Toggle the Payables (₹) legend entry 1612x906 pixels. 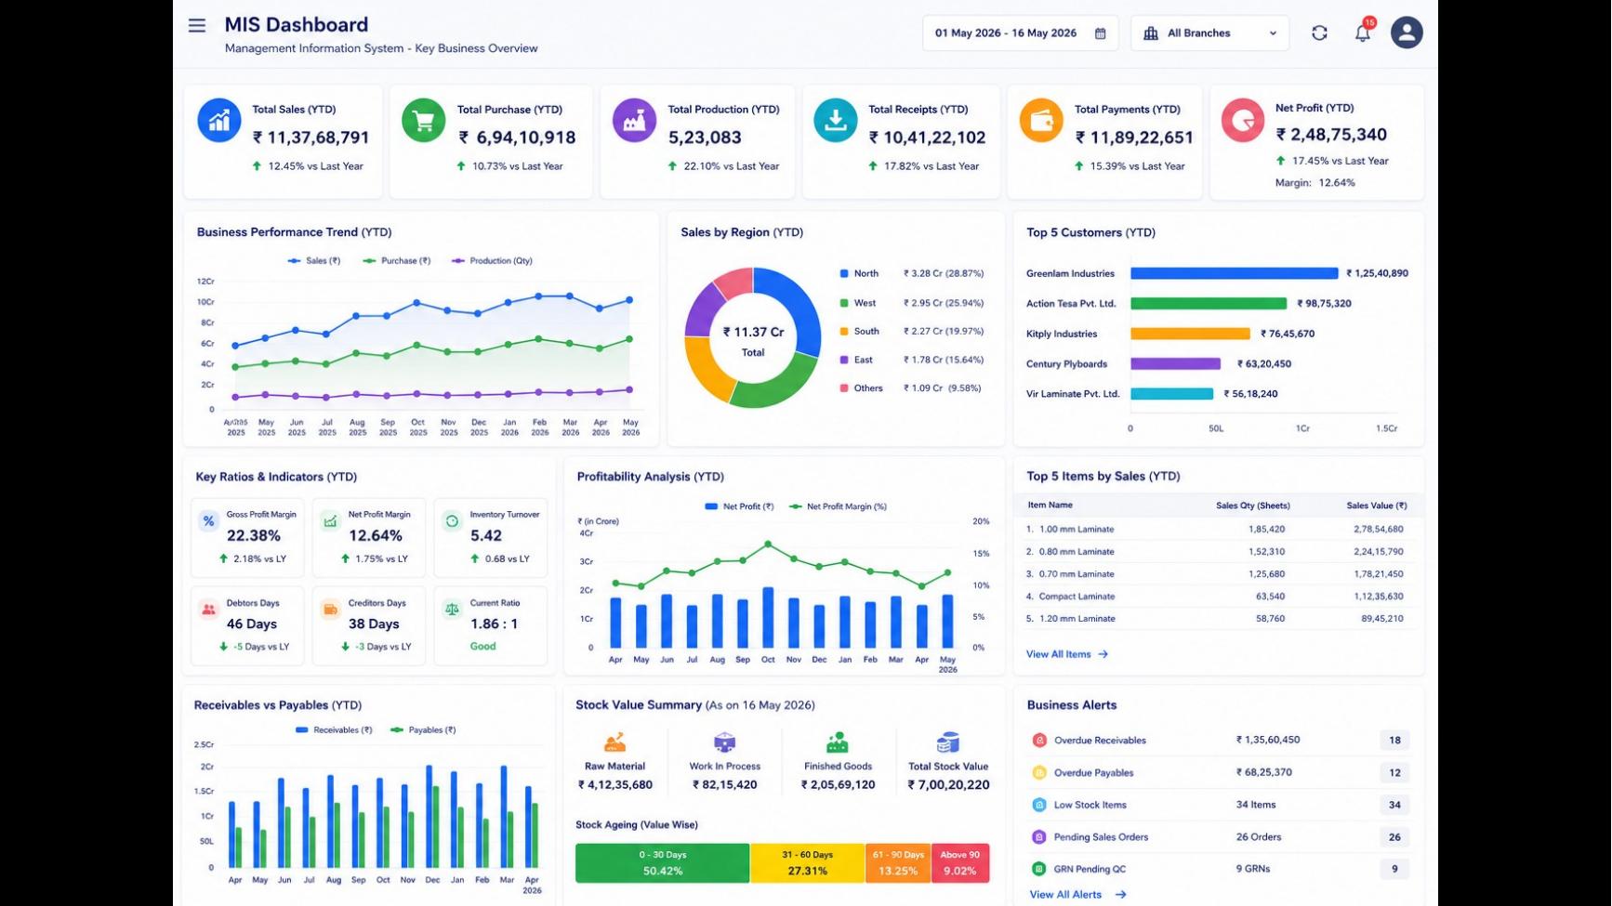pyautogui.click(x=423, y=730)
